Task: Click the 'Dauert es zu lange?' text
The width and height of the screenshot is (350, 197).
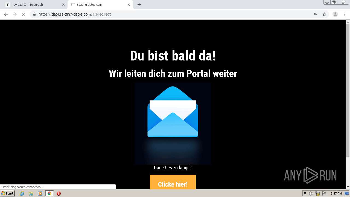Action: pos(173,168)
